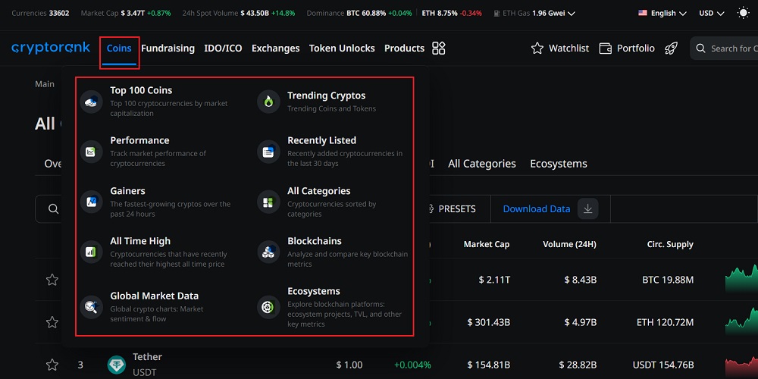This screenshot has height=379, width=758.
Task: Click the Top 100 Coins icon
Action: pyautogui.click(x=91, y=101)
